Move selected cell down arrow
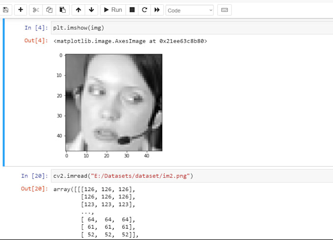Image resolution: width=333 pixels, height=240 pixels. pos(92,10)
